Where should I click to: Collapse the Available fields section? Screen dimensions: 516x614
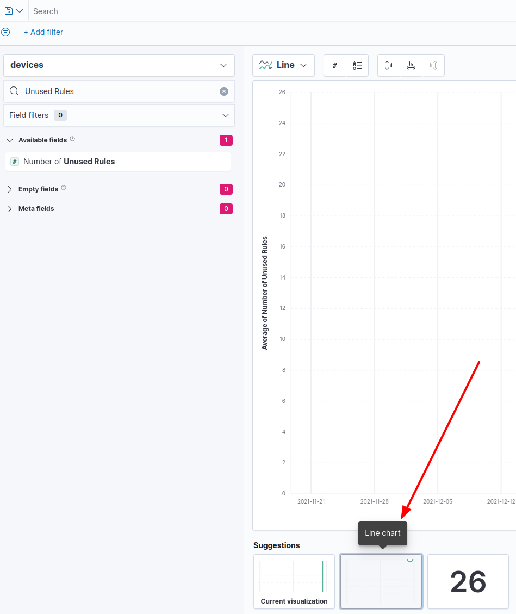coord(10,140)
